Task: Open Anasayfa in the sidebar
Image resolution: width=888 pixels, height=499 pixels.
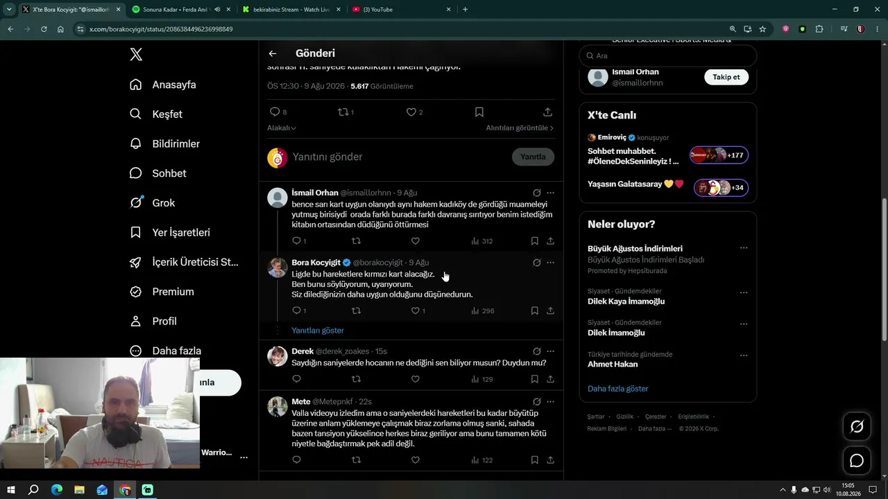Action: coord(163,85)
